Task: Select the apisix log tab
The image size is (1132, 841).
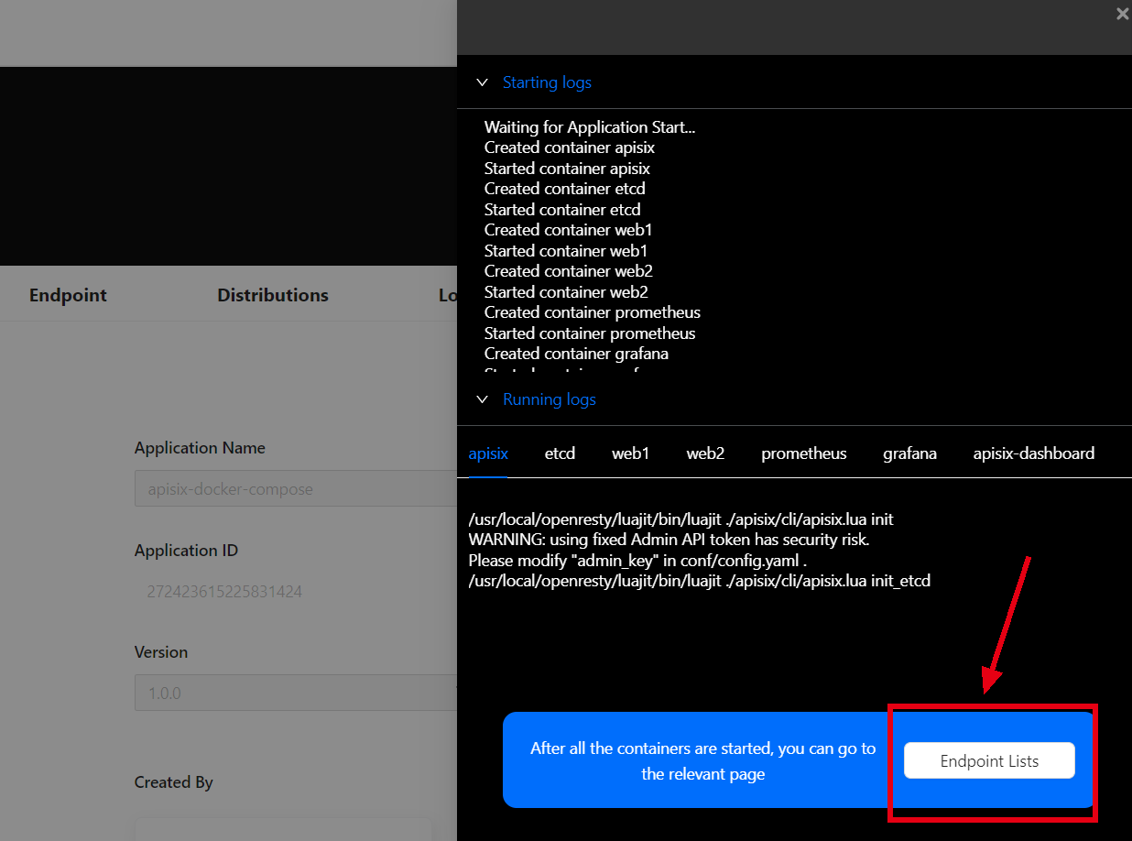Action: [488, 453]
